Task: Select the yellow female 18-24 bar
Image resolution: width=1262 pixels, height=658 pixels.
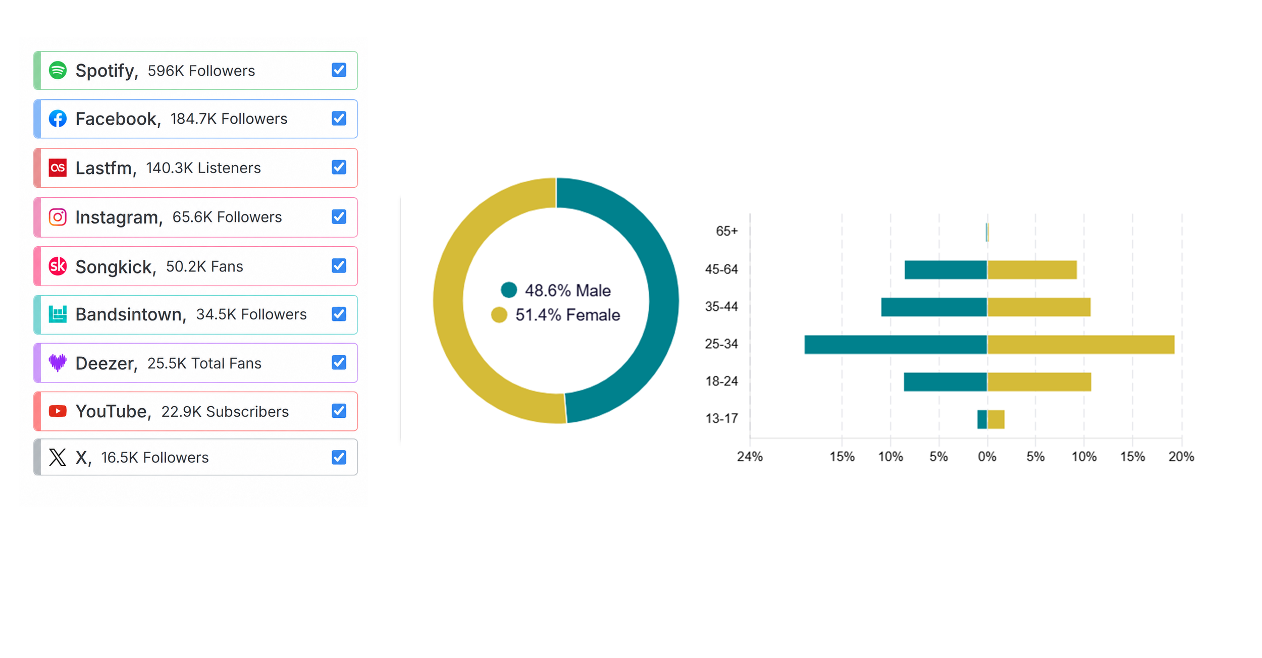Action: [1039, 382]
